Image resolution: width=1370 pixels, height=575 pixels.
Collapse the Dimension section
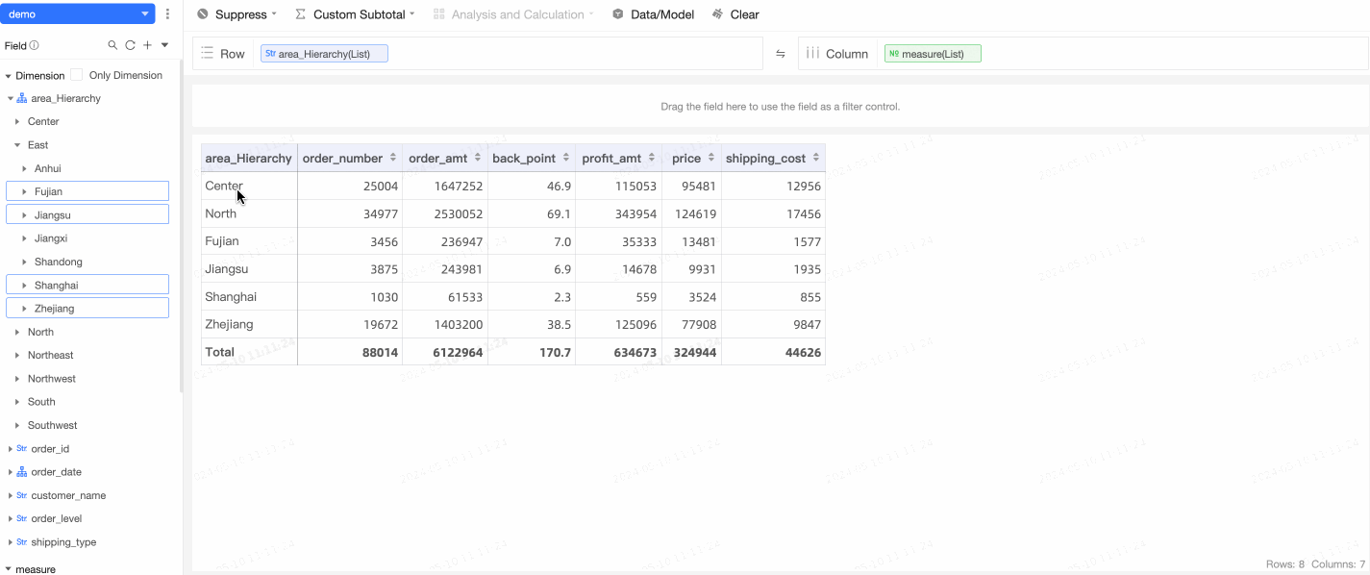click(x=9, y=76)
